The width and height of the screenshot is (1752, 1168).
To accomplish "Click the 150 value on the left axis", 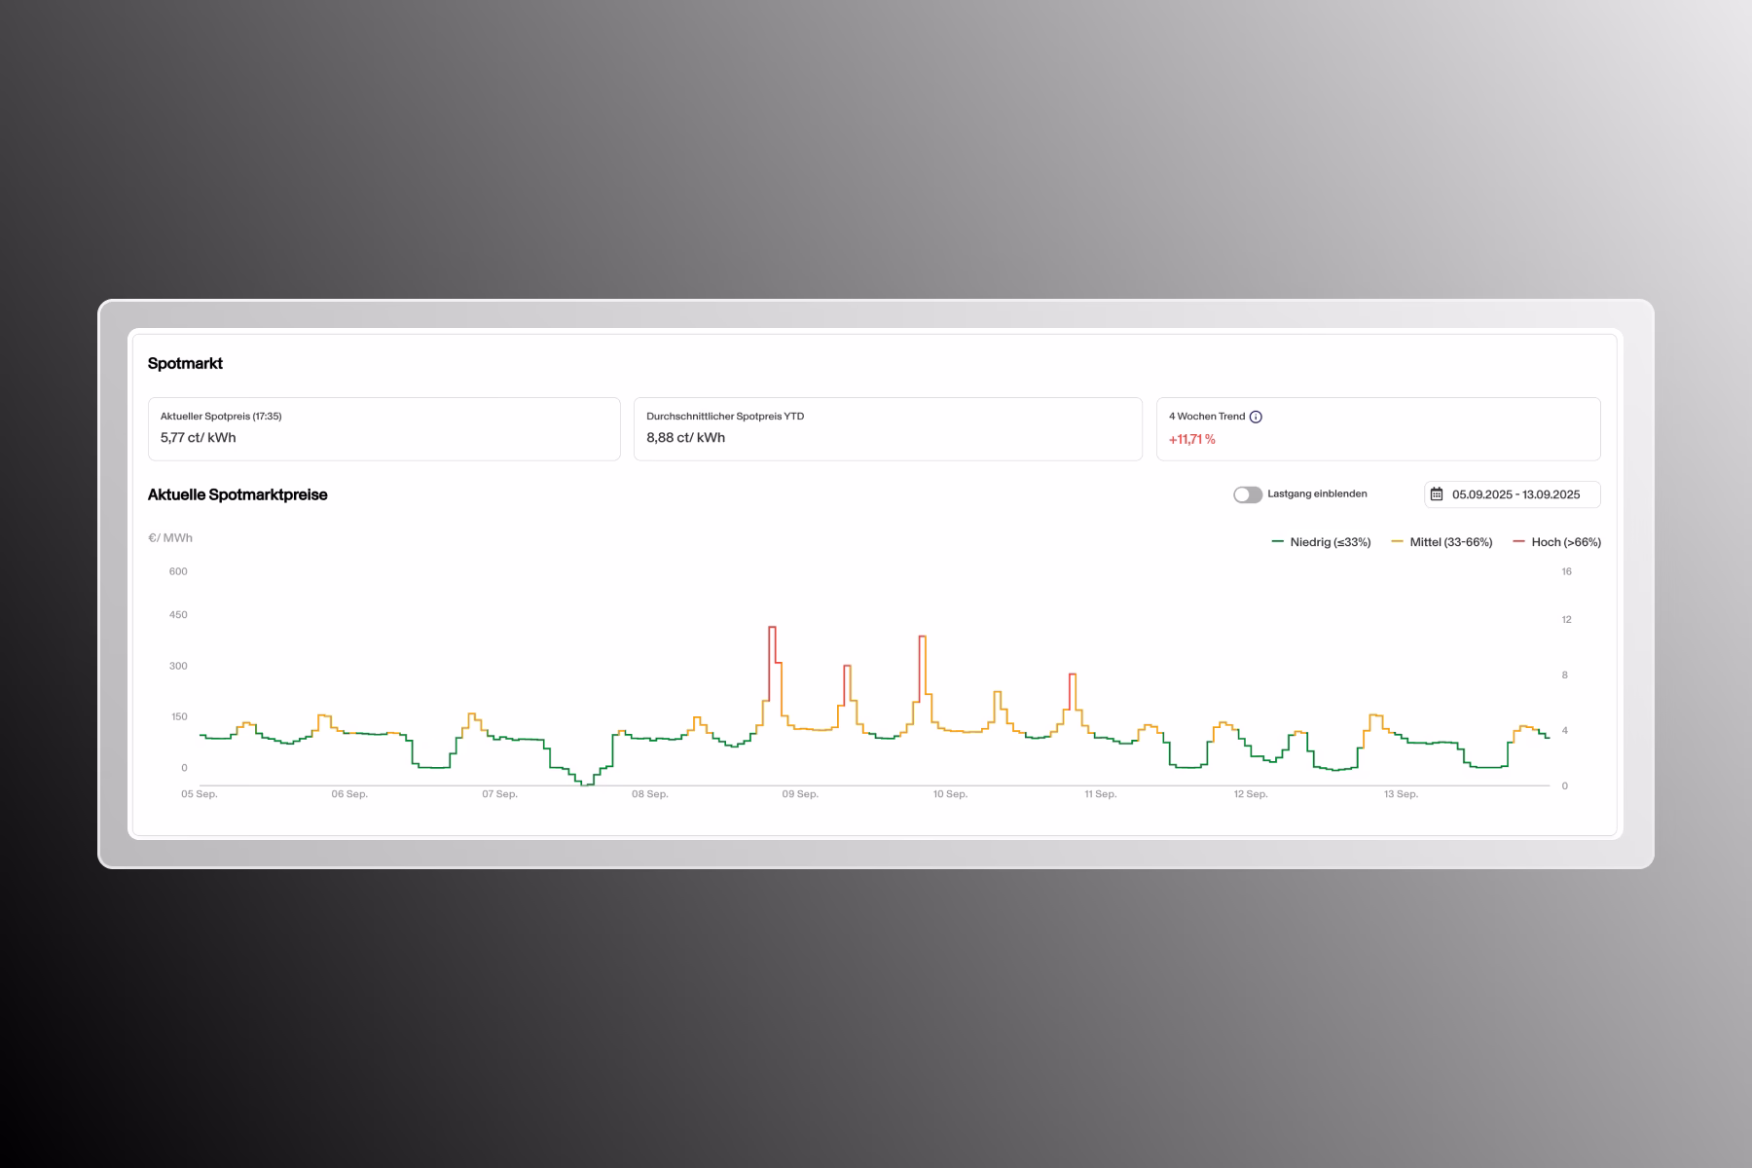I will point(179,716).
